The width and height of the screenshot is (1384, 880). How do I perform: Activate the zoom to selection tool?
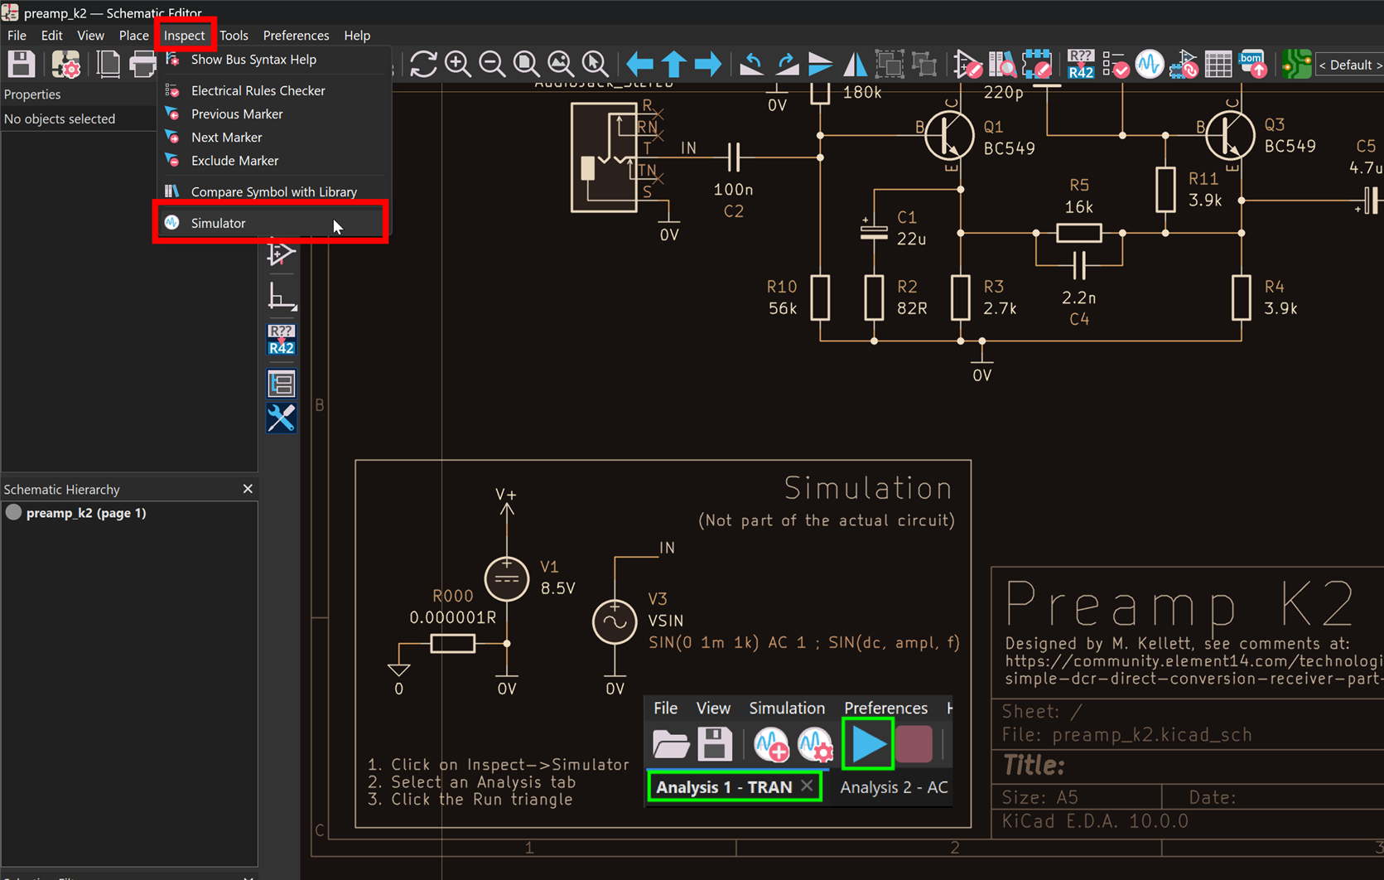click(595, 64)
